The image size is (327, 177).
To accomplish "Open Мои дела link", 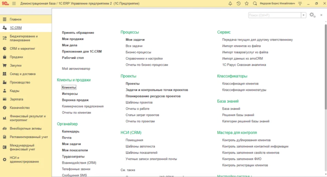I will pyautogui.click(x=69, y=45).
